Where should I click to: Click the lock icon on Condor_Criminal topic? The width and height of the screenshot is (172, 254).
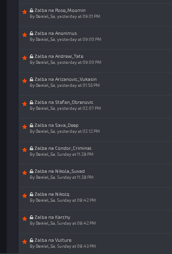pos(31,148)
